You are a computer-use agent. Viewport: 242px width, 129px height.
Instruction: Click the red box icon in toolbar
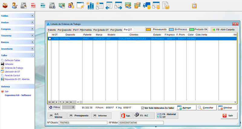5,5
